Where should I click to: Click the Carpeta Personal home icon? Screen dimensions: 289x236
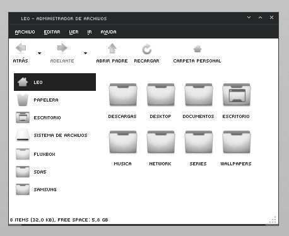point(198,49)
